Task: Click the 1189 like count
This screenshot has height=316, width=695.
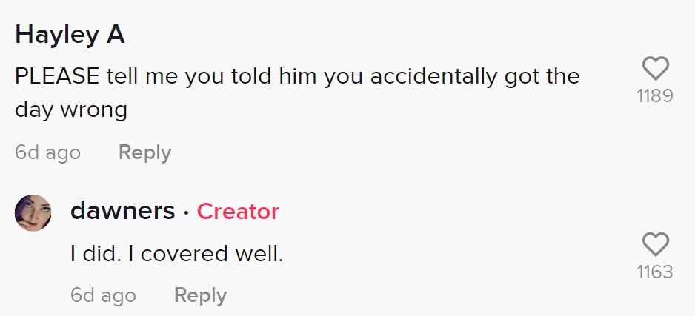Action: click(x=655, y=95)
